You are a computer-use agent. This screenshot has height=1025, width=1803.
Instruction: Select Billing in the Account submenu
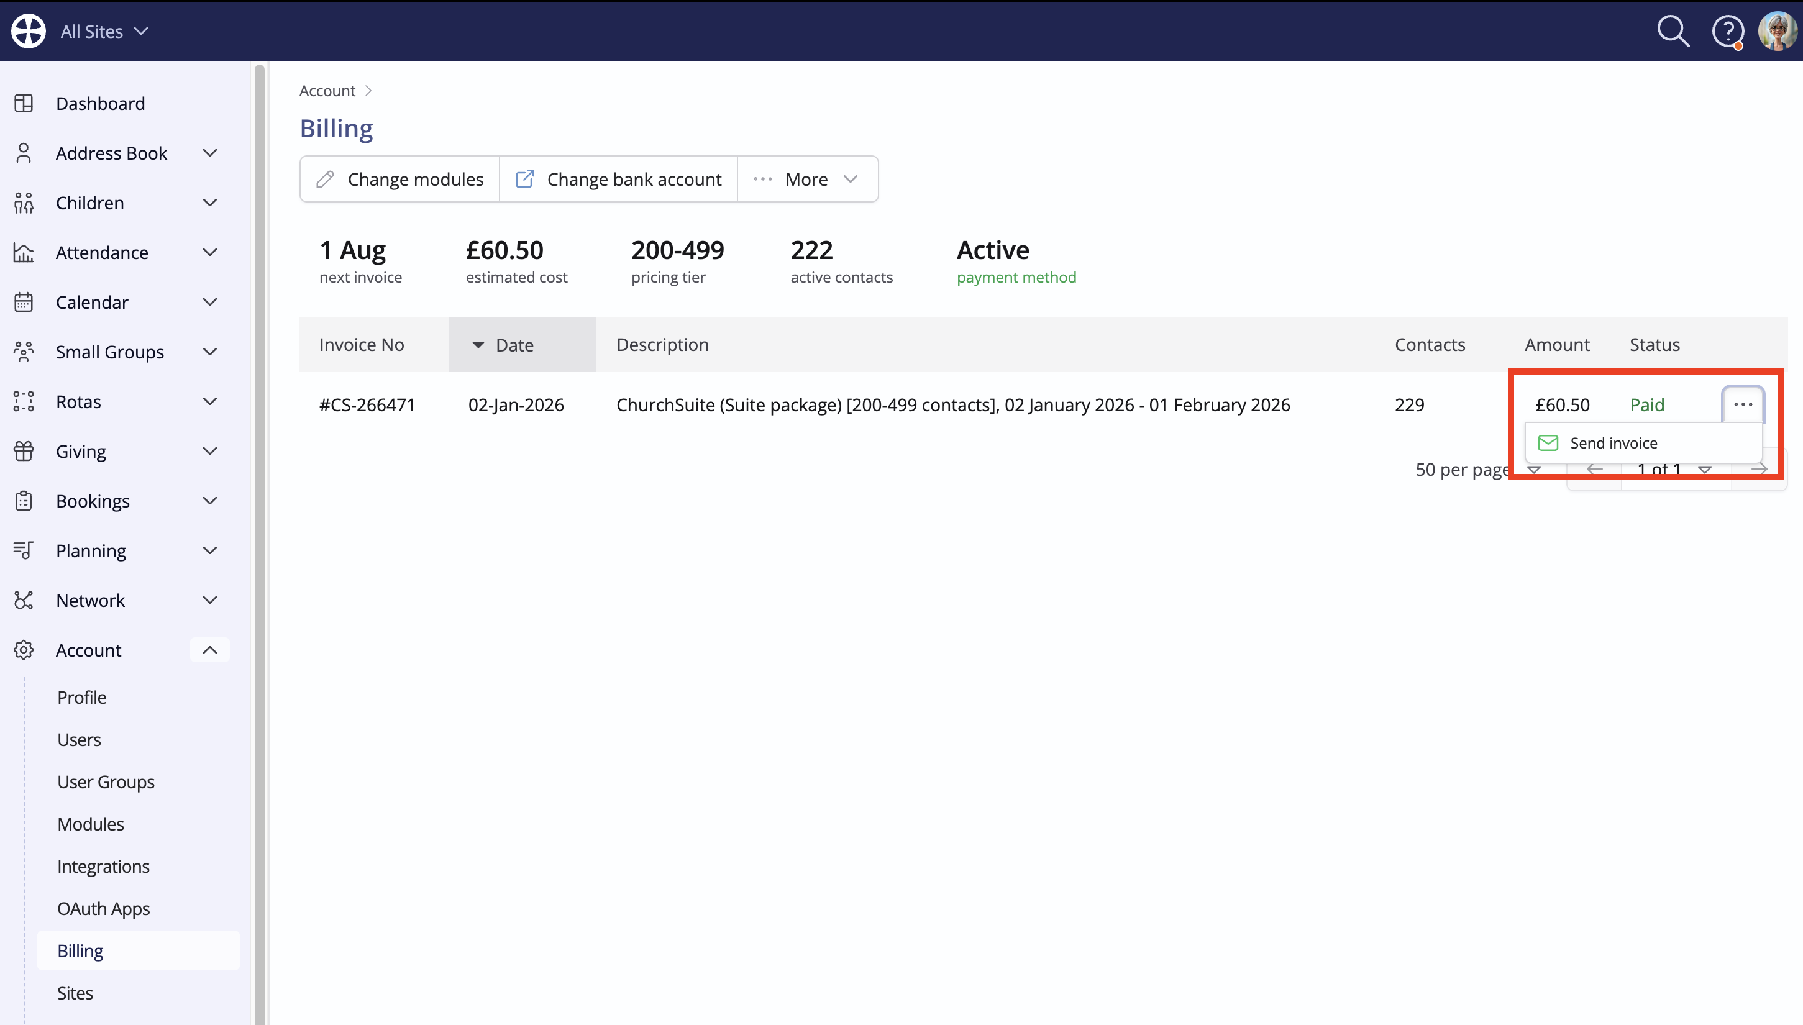139,950
